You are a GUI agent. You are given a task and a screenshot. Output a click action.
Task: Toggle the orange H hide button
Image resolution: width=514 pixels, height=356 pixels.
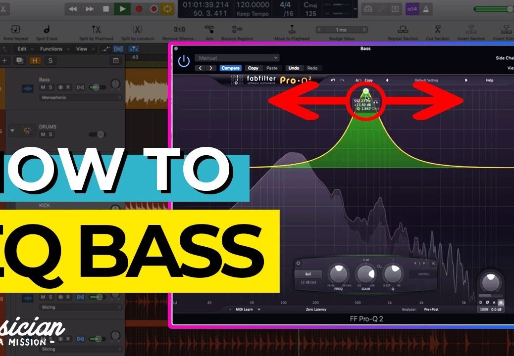[x=35, y=61]
